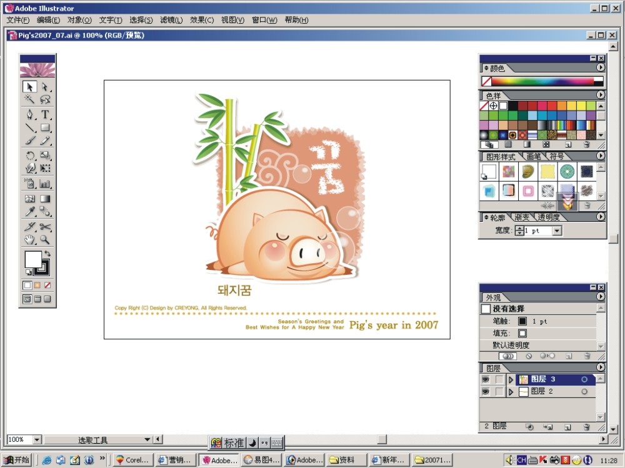This screenshot has width=625, height=468.
Task: Delete selected layer with Layers trash icon
Action: pyautogui.click(x=586, y=427)
